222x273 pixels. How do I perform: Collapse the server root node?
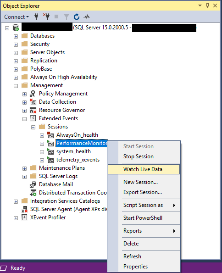point(7,28)
